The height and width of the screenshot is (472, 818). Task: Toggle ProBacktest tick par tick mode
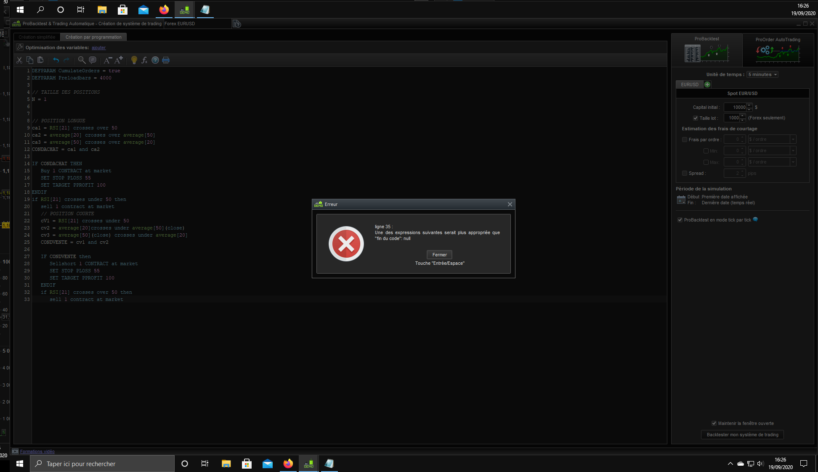[680, 220]
